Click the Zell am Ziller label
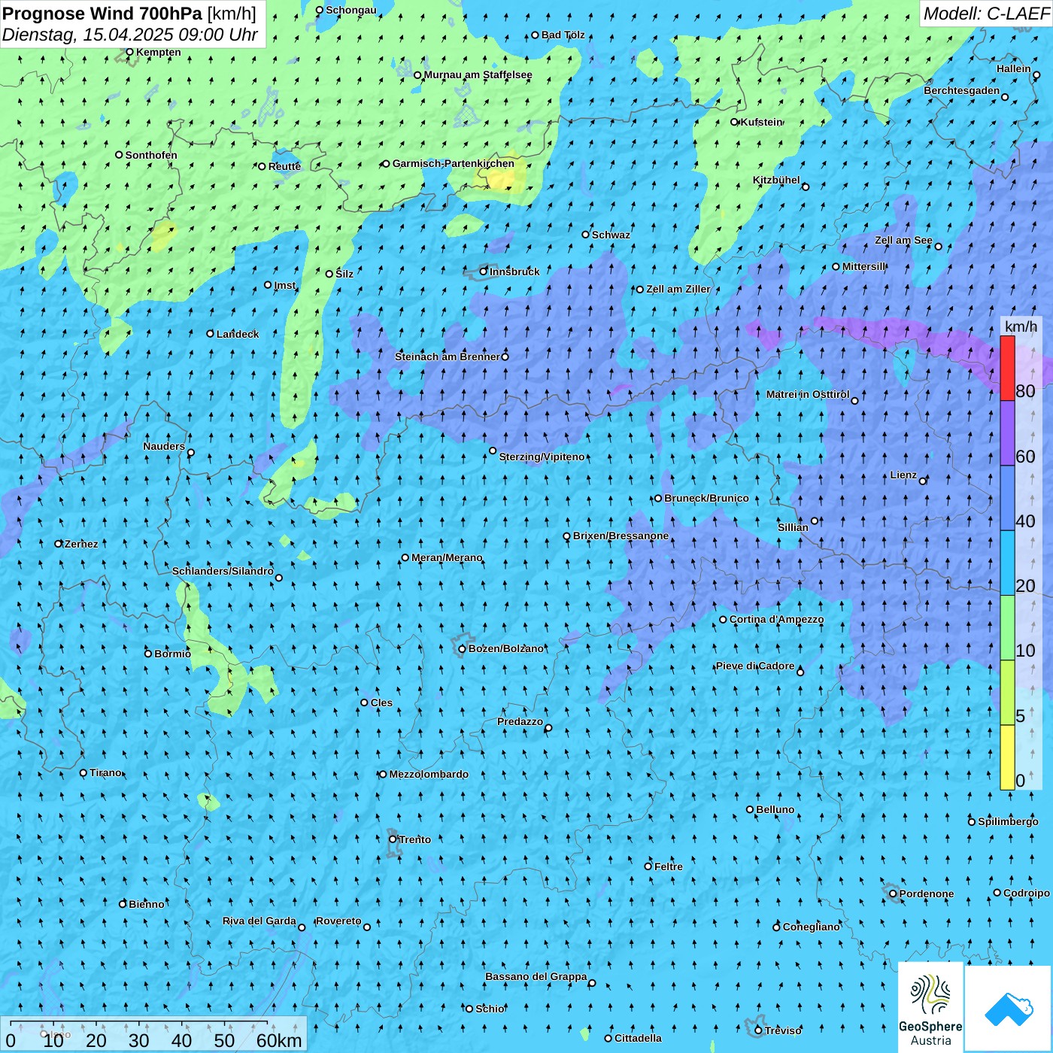Image resolution: width=1053 pixels, height=1053 pixels. coord(678,289)
